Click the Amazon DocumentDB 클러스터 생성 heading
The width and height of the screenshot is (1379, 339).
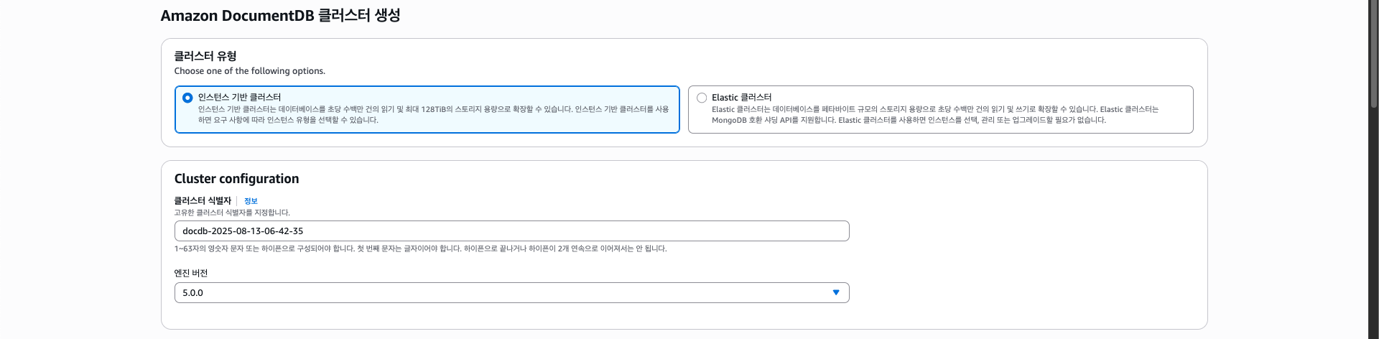tap(280, 15)
